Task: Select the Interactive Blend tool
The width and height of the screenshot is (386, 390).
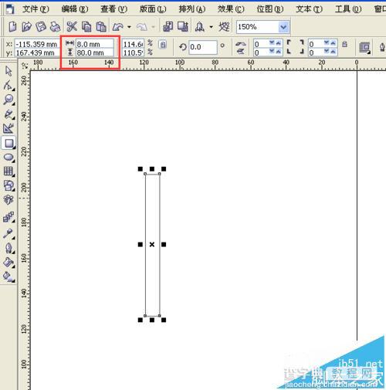Action: pos(8,217)
